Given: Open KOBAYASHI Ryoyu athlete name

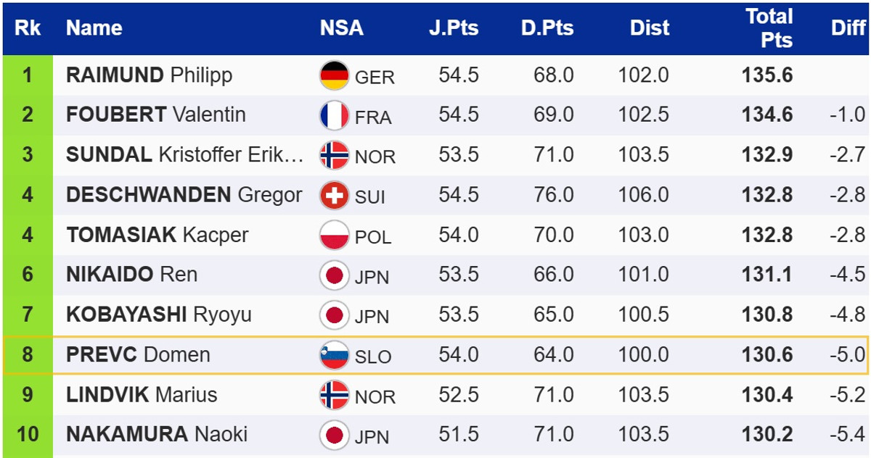Looking at the screenshot, I should point(158,315).
